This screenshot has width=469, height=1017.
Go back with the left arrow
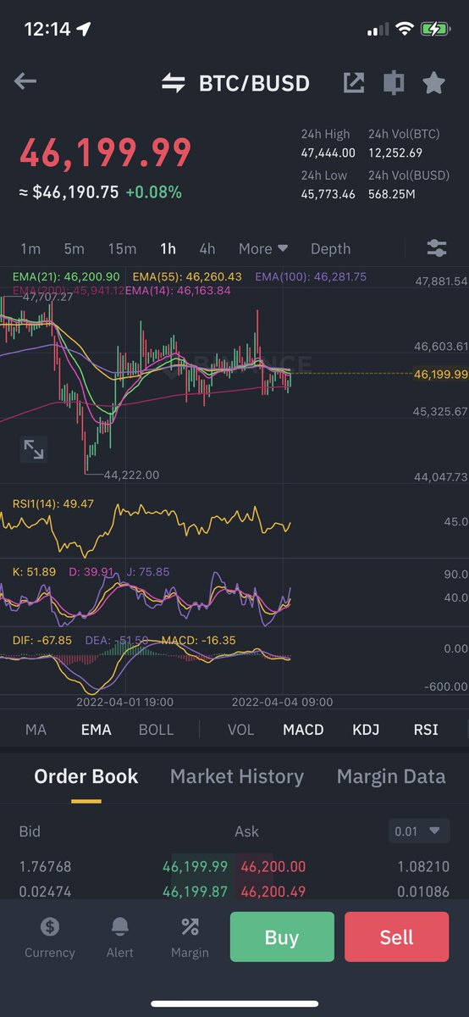pyautogui.click(x=25, y=82)
